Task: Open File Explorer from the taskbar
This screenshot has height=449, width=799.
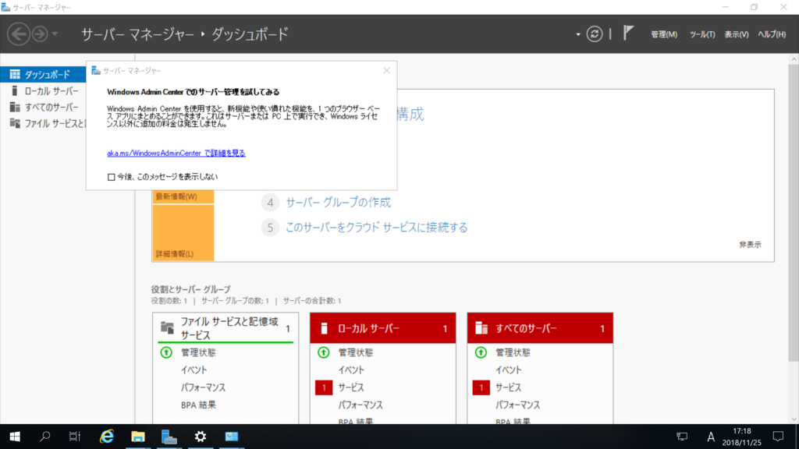Action: [x=137, y=437]
